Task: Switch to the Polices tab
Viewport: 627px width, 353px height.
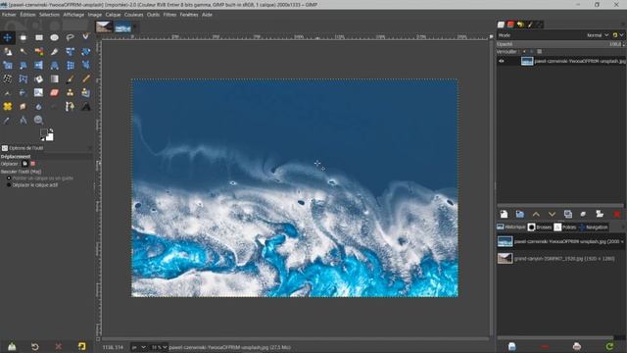Action: tap(565, 227)
